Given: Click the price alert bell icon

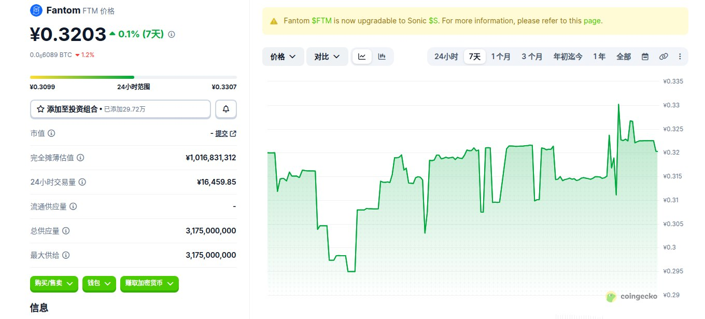Looking at the screenshot, I should click(x=226, y=109).
